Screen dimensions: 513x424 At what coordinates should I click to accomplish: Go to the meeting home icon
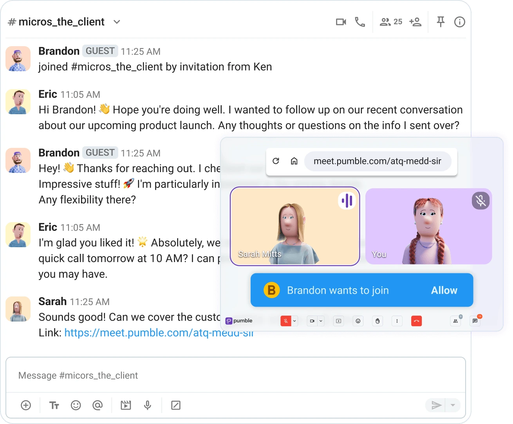coord(294,161)
